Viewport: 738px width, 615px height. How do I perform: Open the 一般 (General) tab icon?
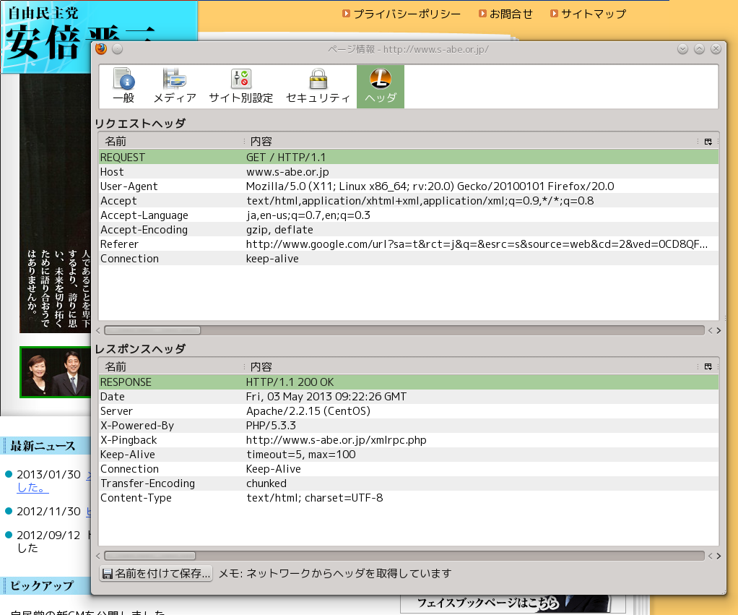click(x=123, y=87)
